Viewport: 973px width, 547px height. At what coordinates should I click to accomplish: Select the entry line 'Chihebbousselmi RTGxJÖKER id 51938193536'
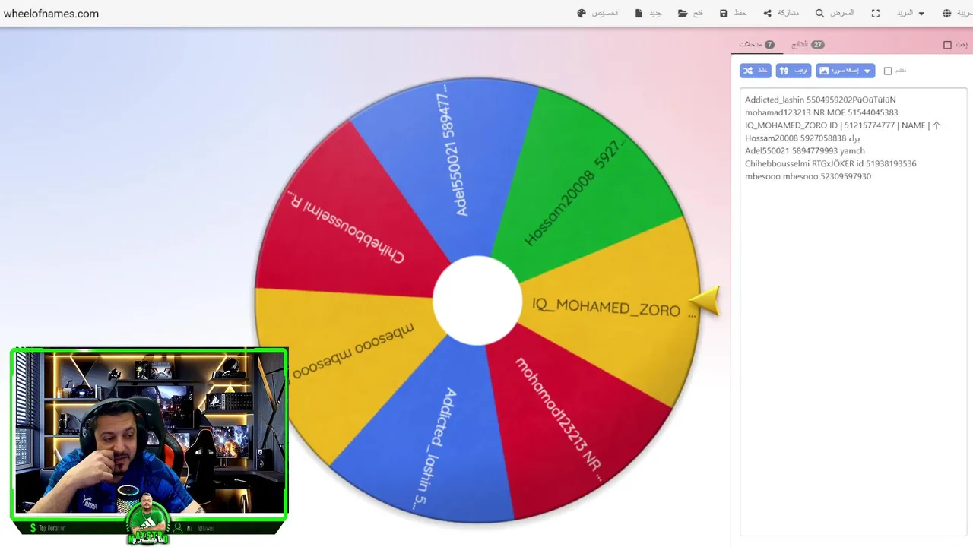click(830, 163)
